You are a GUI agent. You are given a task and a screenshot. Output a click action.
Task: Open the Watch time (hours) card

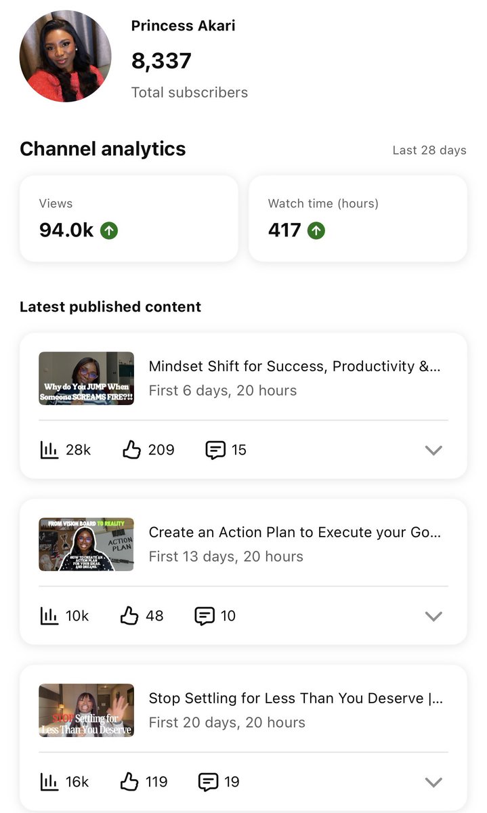(358, 218)
